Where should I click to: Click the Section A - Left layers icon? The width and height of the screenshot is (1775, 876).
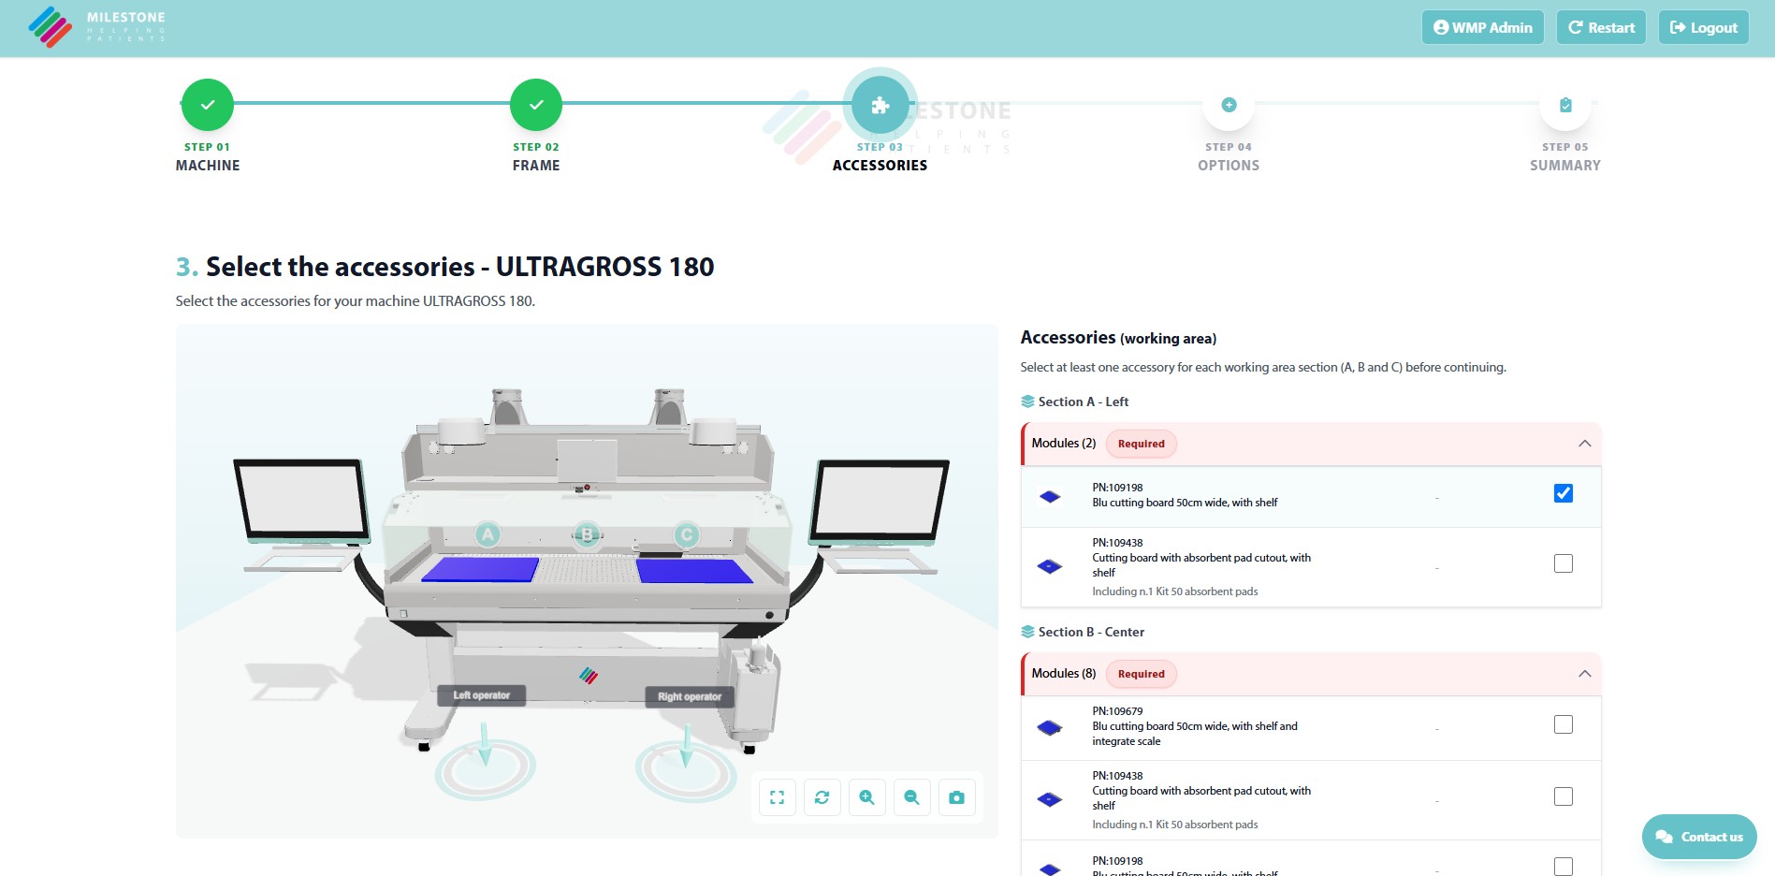click(x=1027, y=401)
